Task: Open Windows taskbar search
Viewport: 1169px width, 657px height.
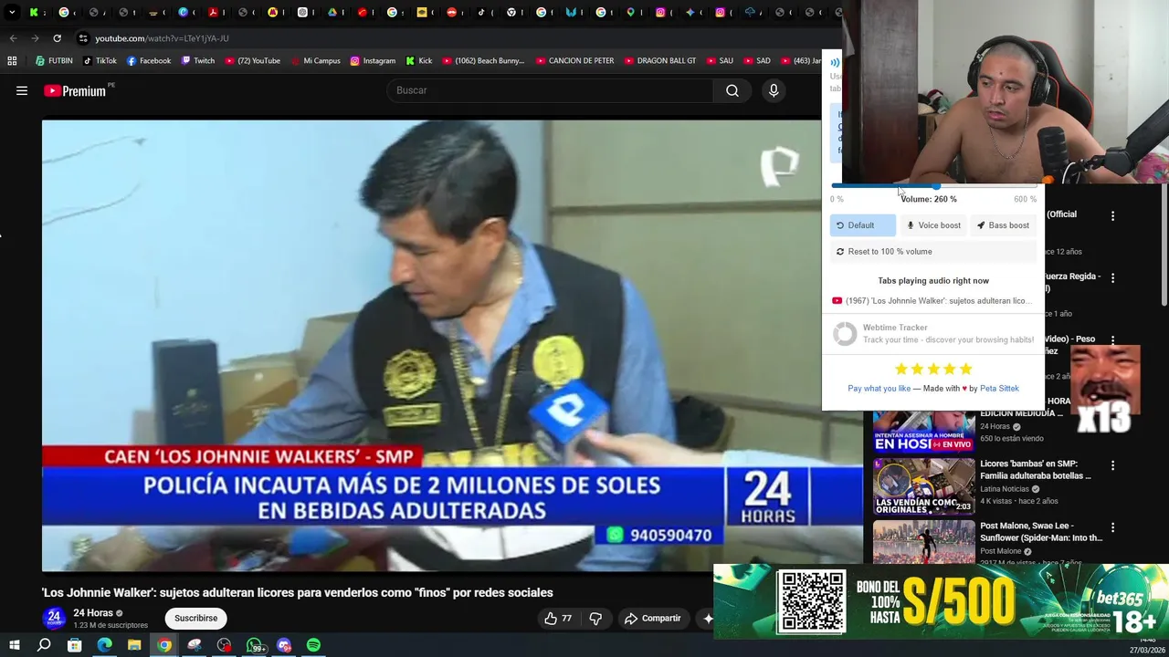Action: click(44, 645)
